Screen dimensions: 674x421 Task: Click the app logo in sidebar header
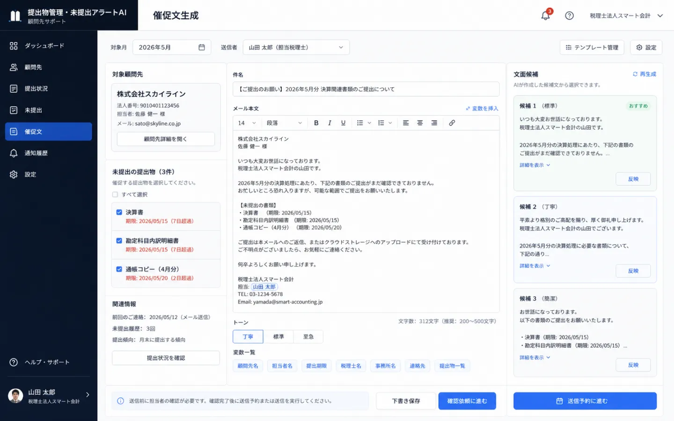click(x=15, y=16)
